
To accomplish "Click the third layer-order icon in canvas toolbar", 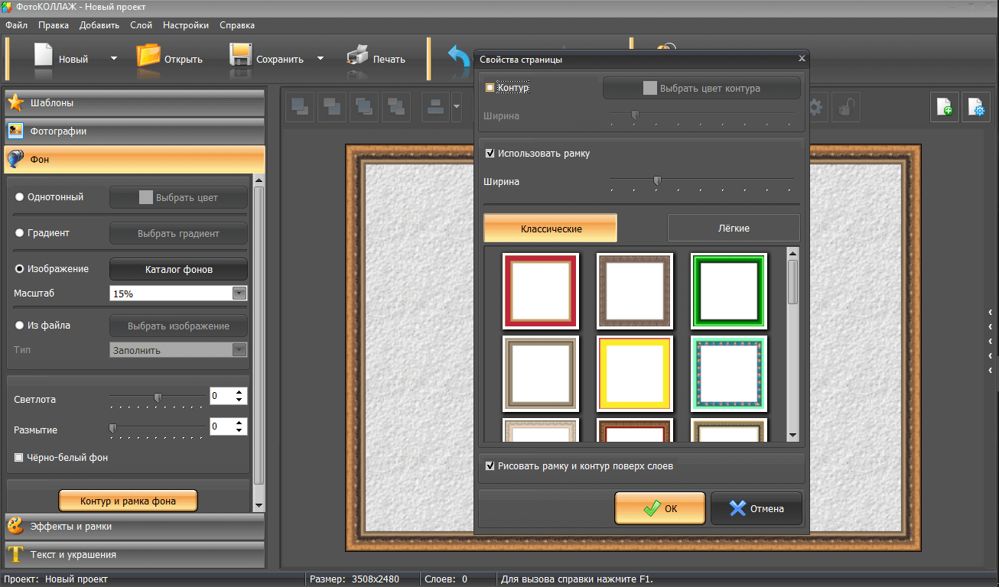I will point(364,108).
